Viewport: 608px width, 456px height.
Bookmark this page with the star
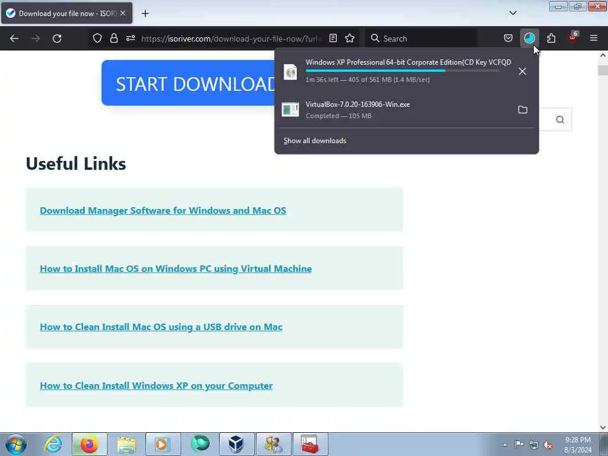[350, 38]
